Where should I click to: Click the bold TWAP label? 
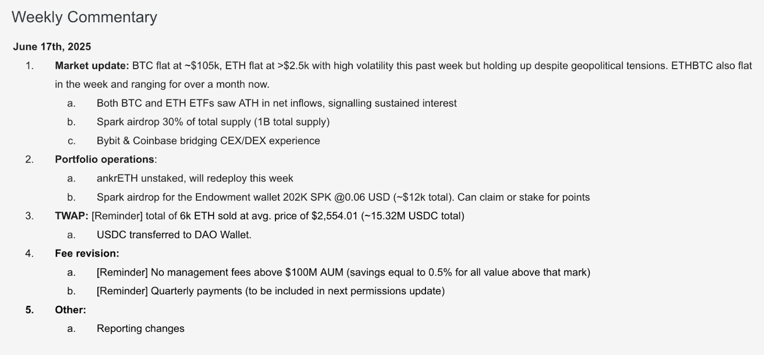tap(72, 216)
